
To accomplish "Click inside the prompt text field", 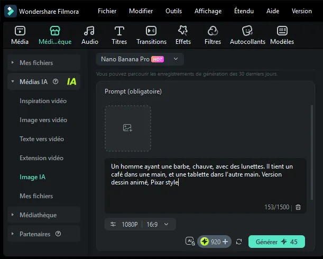I will point(205,186).
